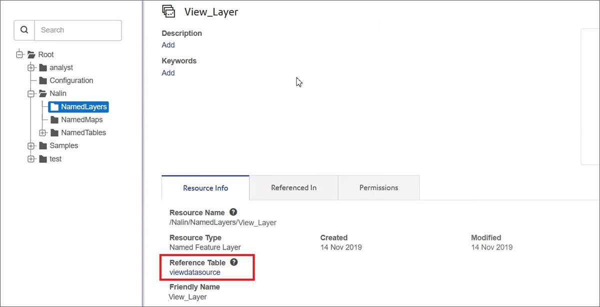Click the NamedMaps folder icon

click(x=54, y=119)
